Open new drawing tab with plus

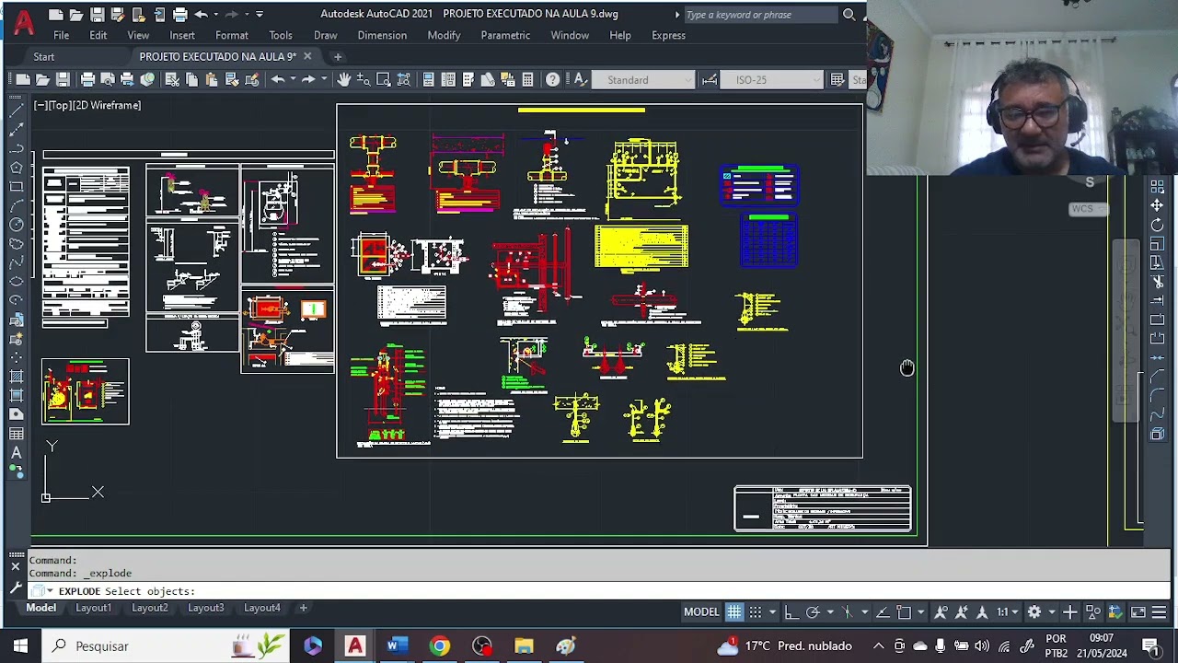(337, 57)
